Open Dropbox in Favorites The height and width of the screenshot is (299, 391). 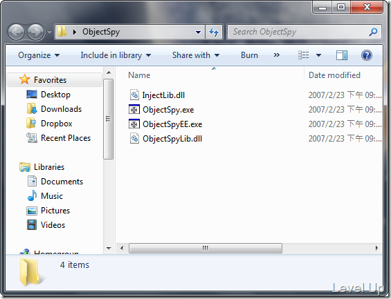[x=56, y=124]
